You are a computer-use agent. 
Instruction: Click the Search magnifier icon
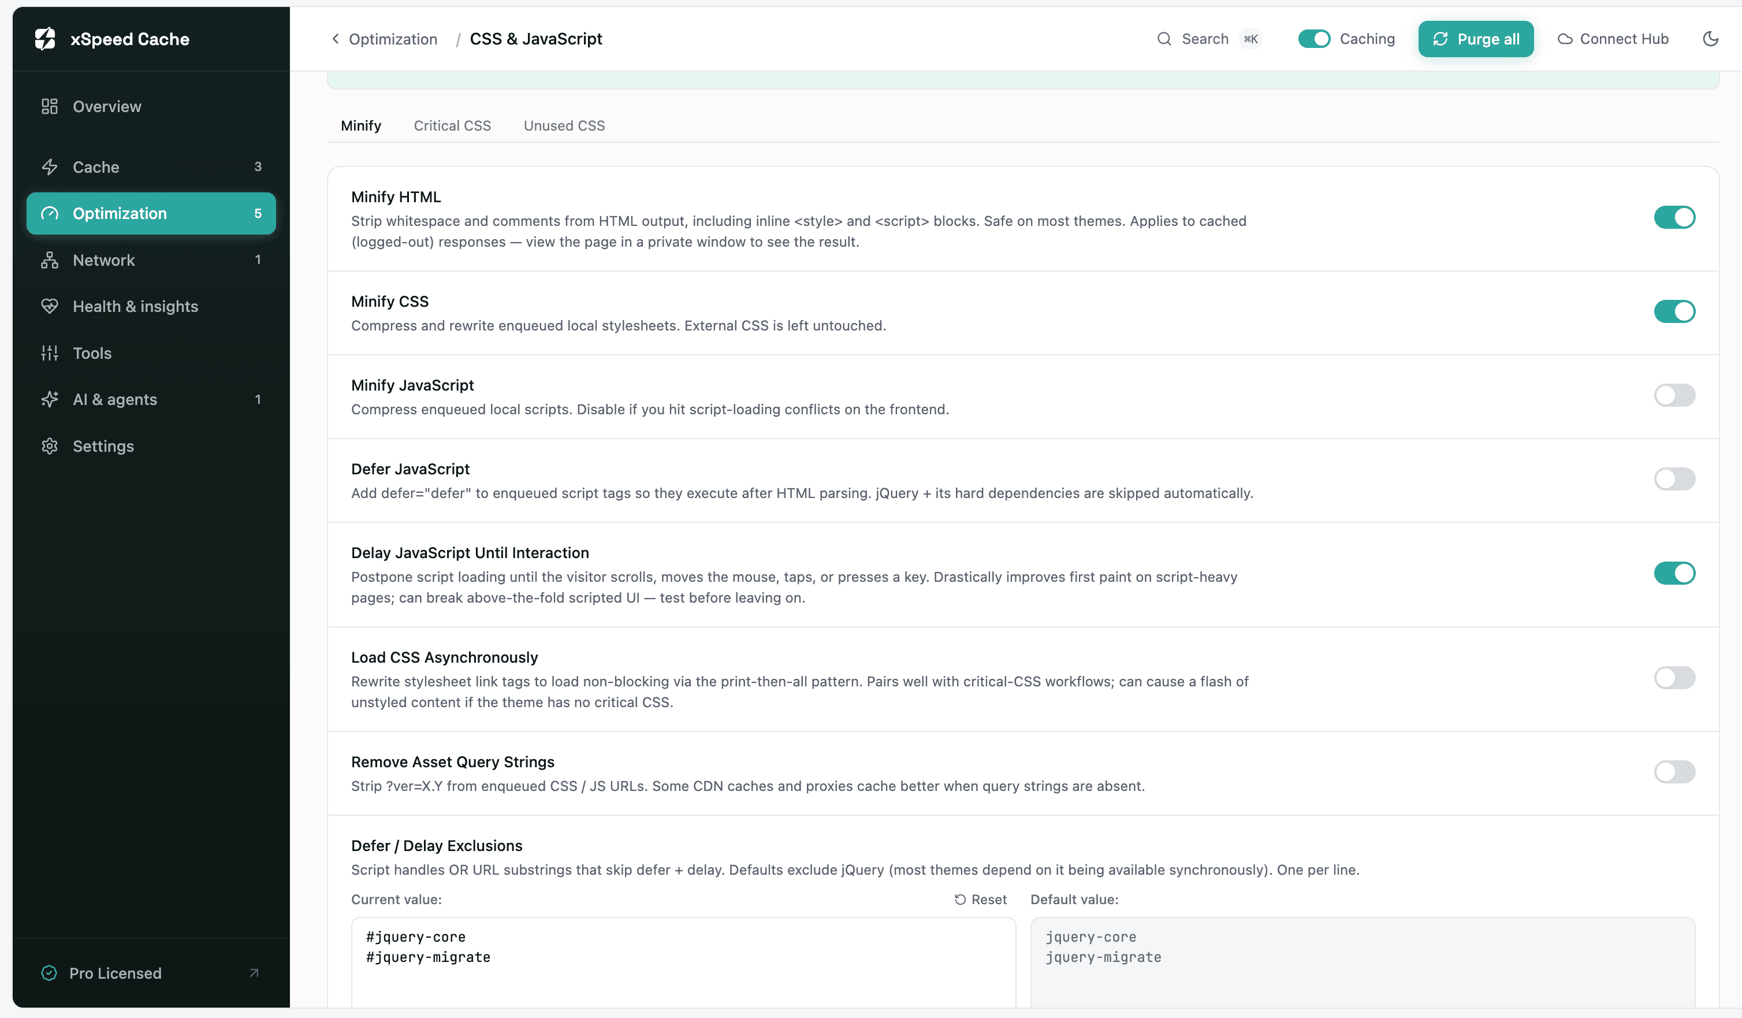pos(1164,39)
